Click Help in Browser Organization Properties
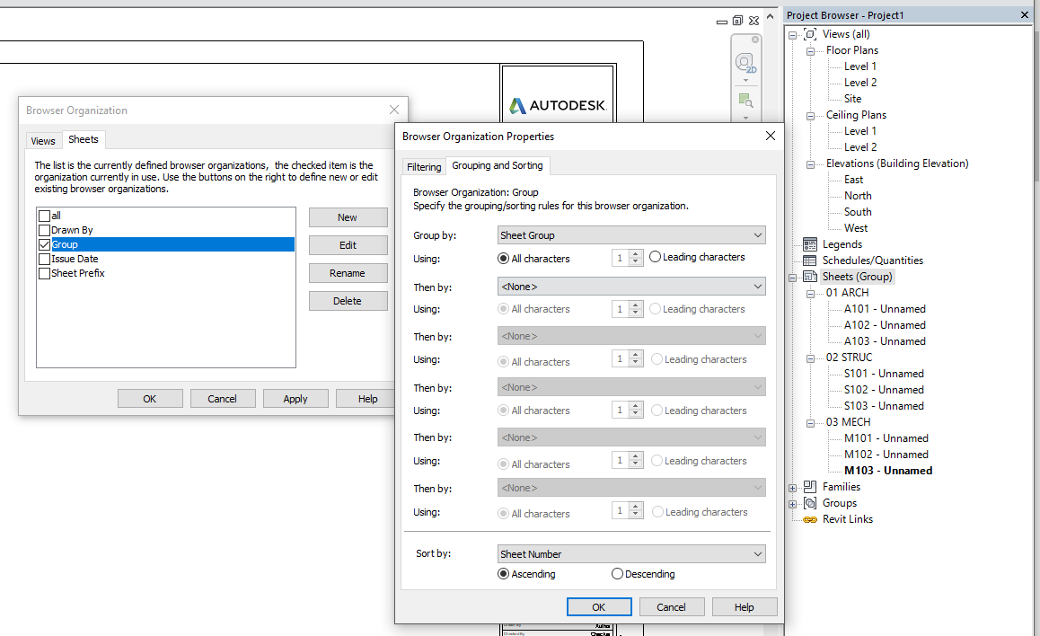Viewport: 1040px width, 636px height. click(745, 607)
